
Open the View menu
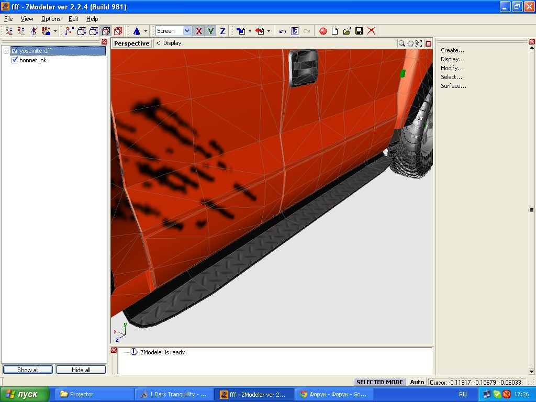click(x=27, y=19)
